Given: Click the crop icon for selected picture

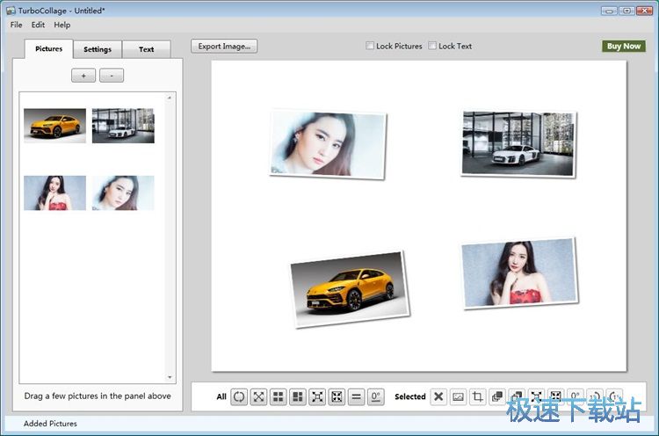Looking at the screenshot, I should tap(477, 396).
